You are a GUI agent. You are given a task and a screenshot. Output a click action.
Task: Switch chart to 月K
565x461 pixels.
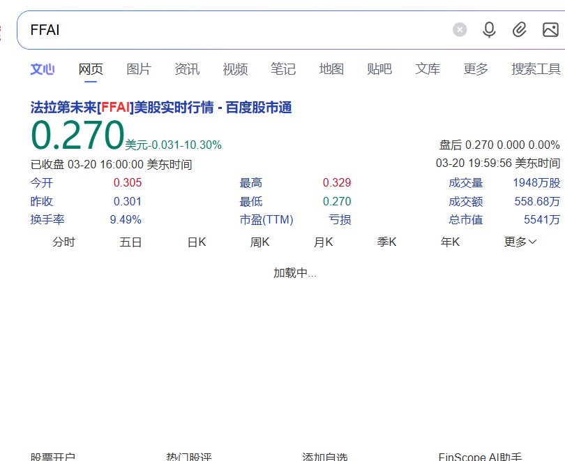point(323,242)
